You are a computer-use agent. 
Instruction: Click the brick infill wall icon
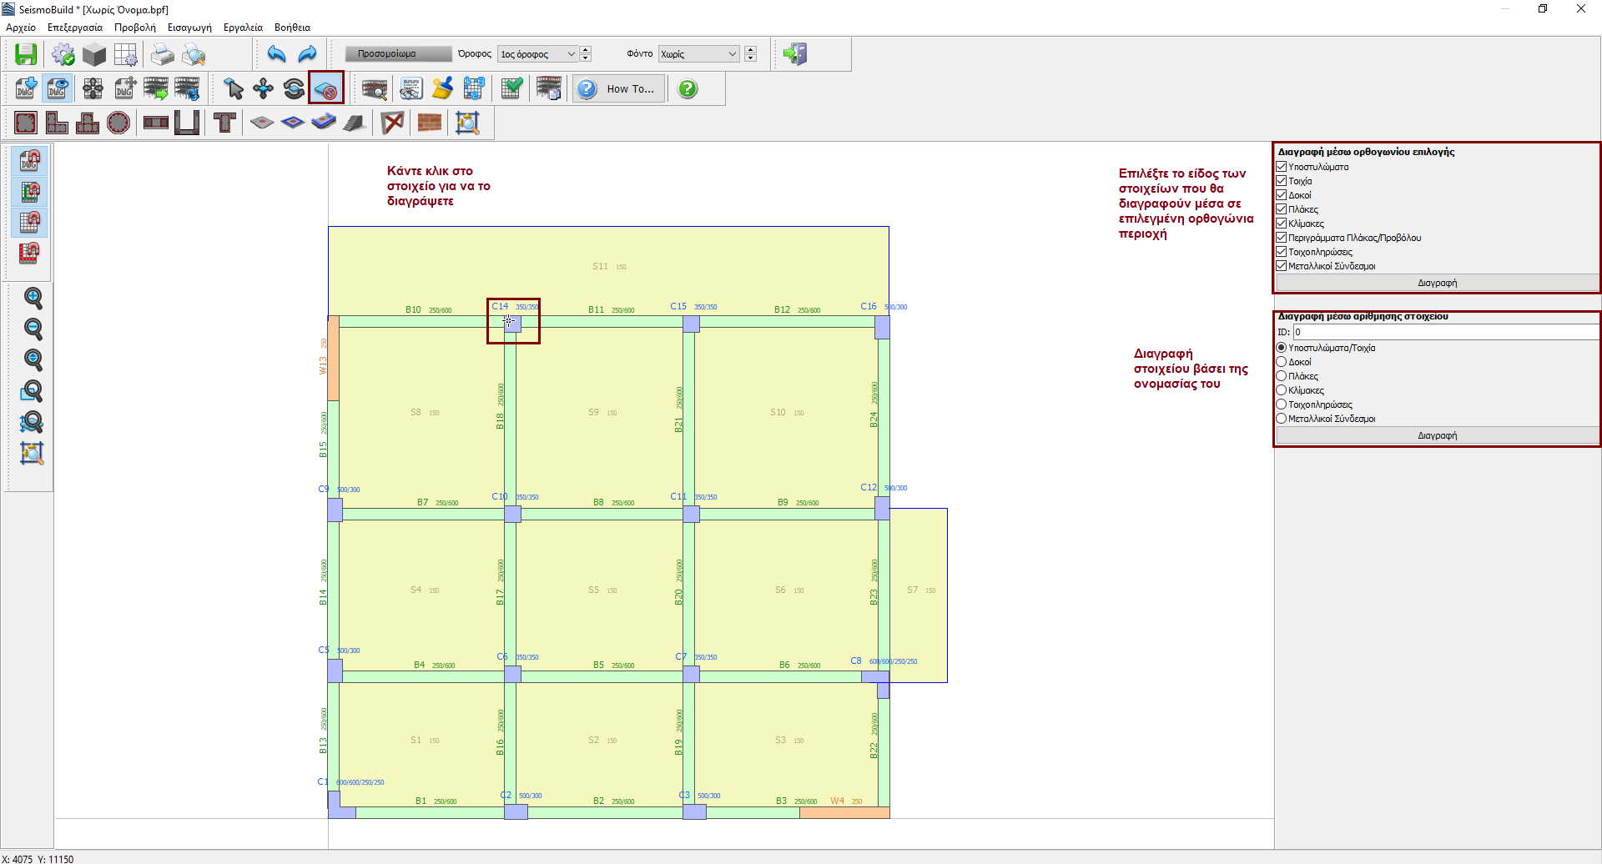click(x=429, y=123)
